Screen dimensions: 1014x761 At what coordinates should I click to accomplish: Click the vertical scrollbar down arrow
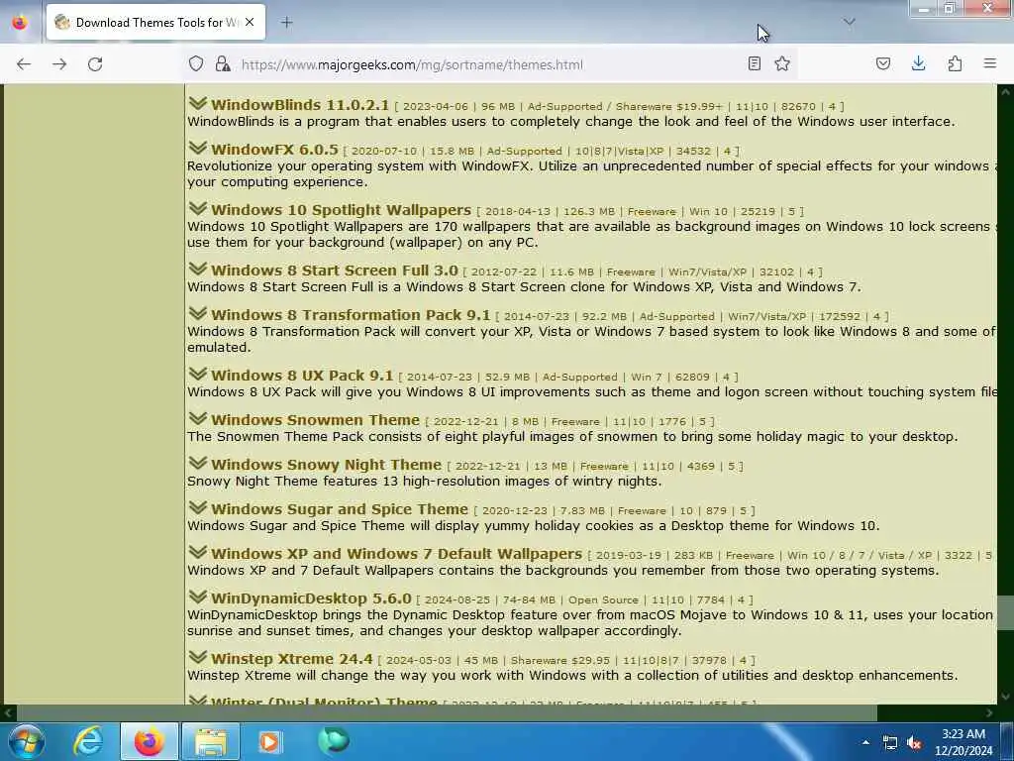pyautogui.click(x=1005, y=697)
